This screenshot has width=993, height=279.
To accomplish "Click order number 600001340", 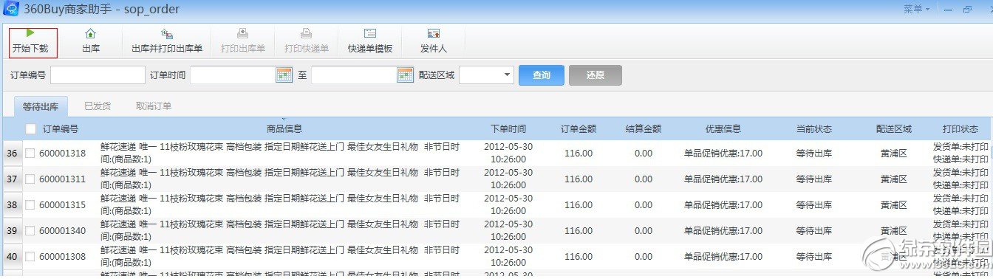I will [63, 231].
